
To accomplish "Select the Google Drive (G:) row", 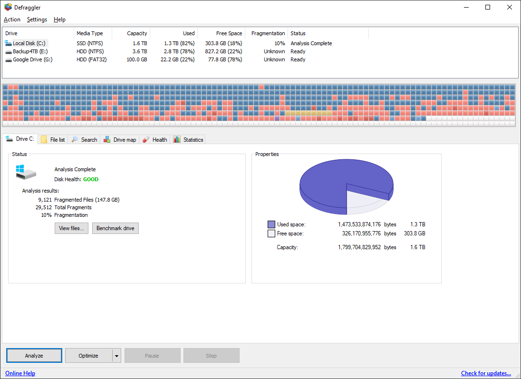I will tap(186, 59).
